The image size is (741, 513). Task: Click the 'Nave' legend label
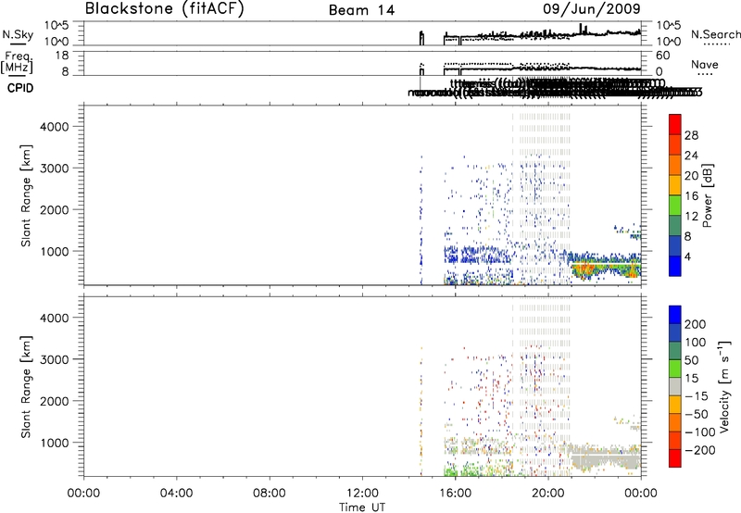(x=705, y=65)
